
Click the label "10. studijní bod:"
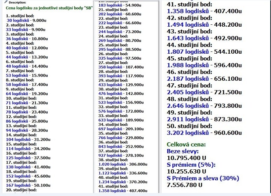21,98
